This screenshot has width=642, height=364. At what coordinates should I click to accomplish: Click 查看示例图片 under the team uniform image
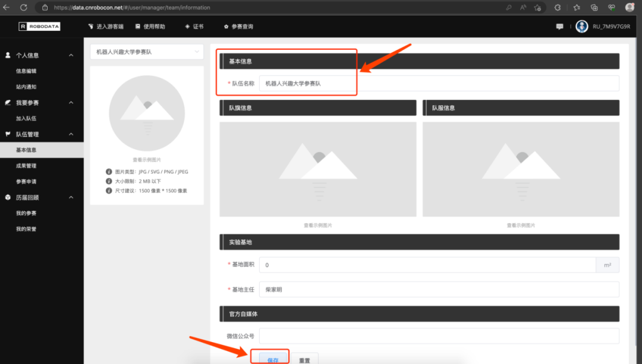(x=521, y=226)
